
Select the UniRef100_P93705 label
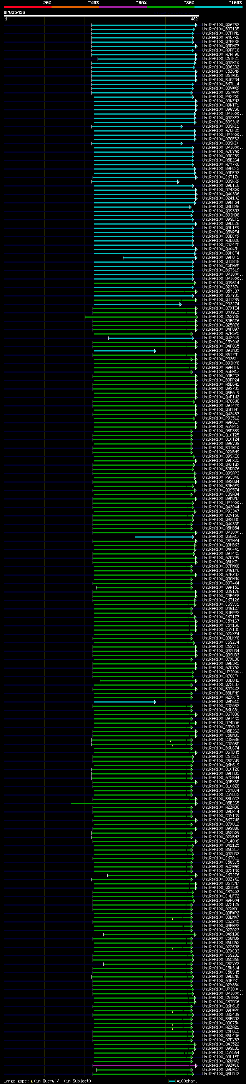(221, 97)
